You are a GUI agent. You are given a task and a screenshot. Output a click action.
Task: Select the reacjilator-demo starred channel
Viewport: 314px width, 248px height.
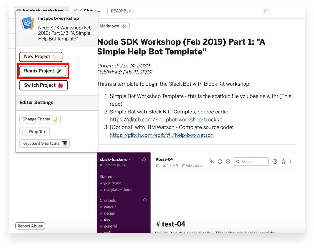tap(116, 189)
